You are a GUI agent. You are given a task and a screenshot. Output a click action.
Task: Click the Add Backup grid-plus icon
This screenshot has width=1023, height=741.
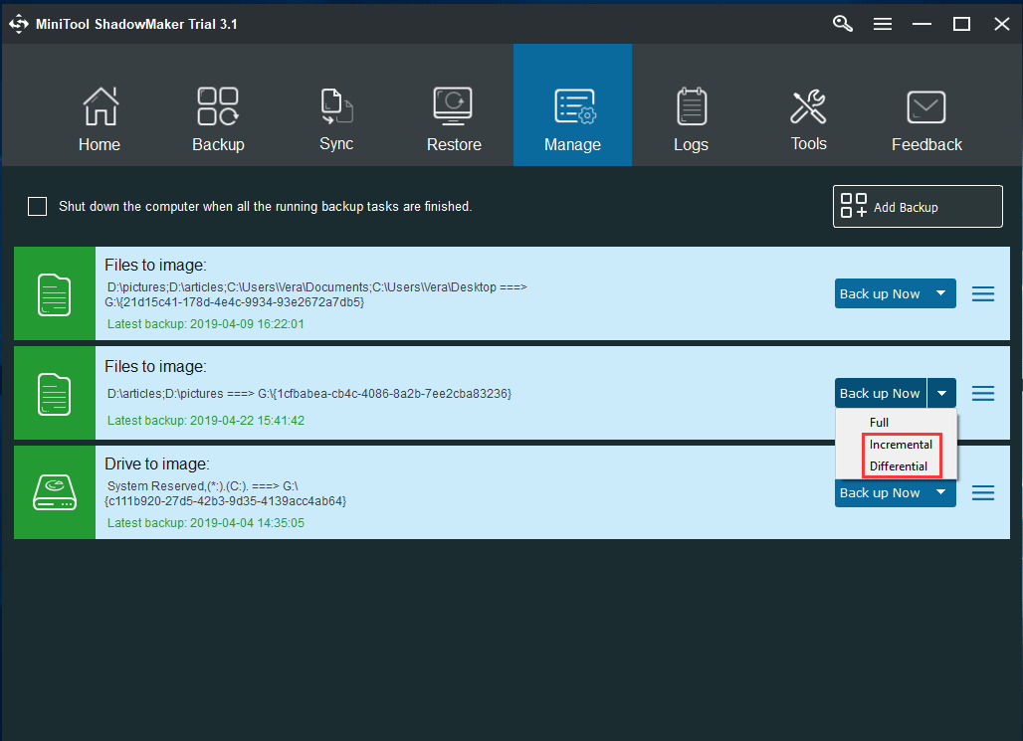click(x=854, y=206)
